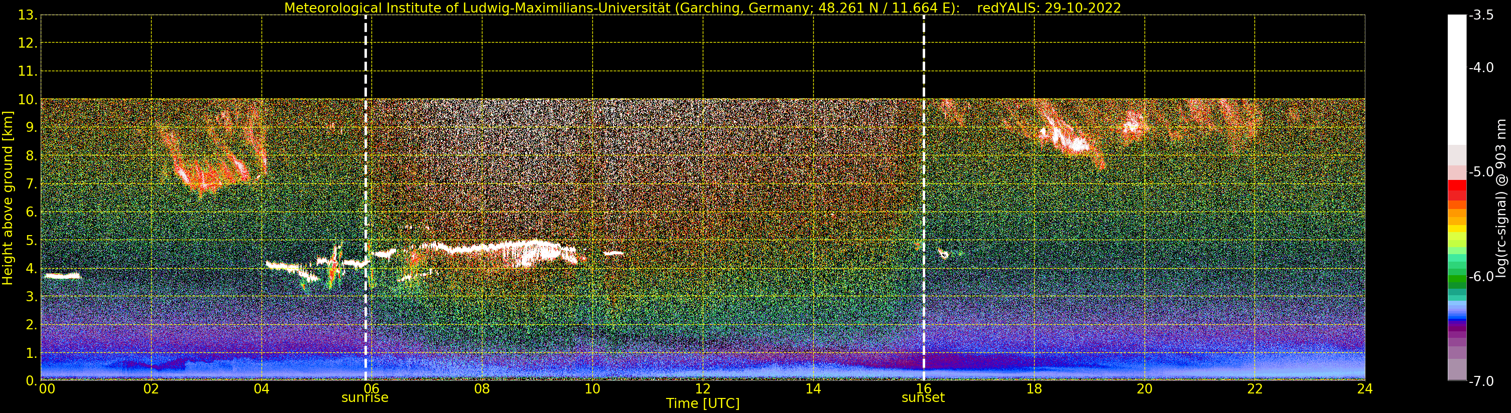The height and width of the screenshot is (413, 1511).
Task: Click the '20' time axis tick label
Action: click(1145, 389)
